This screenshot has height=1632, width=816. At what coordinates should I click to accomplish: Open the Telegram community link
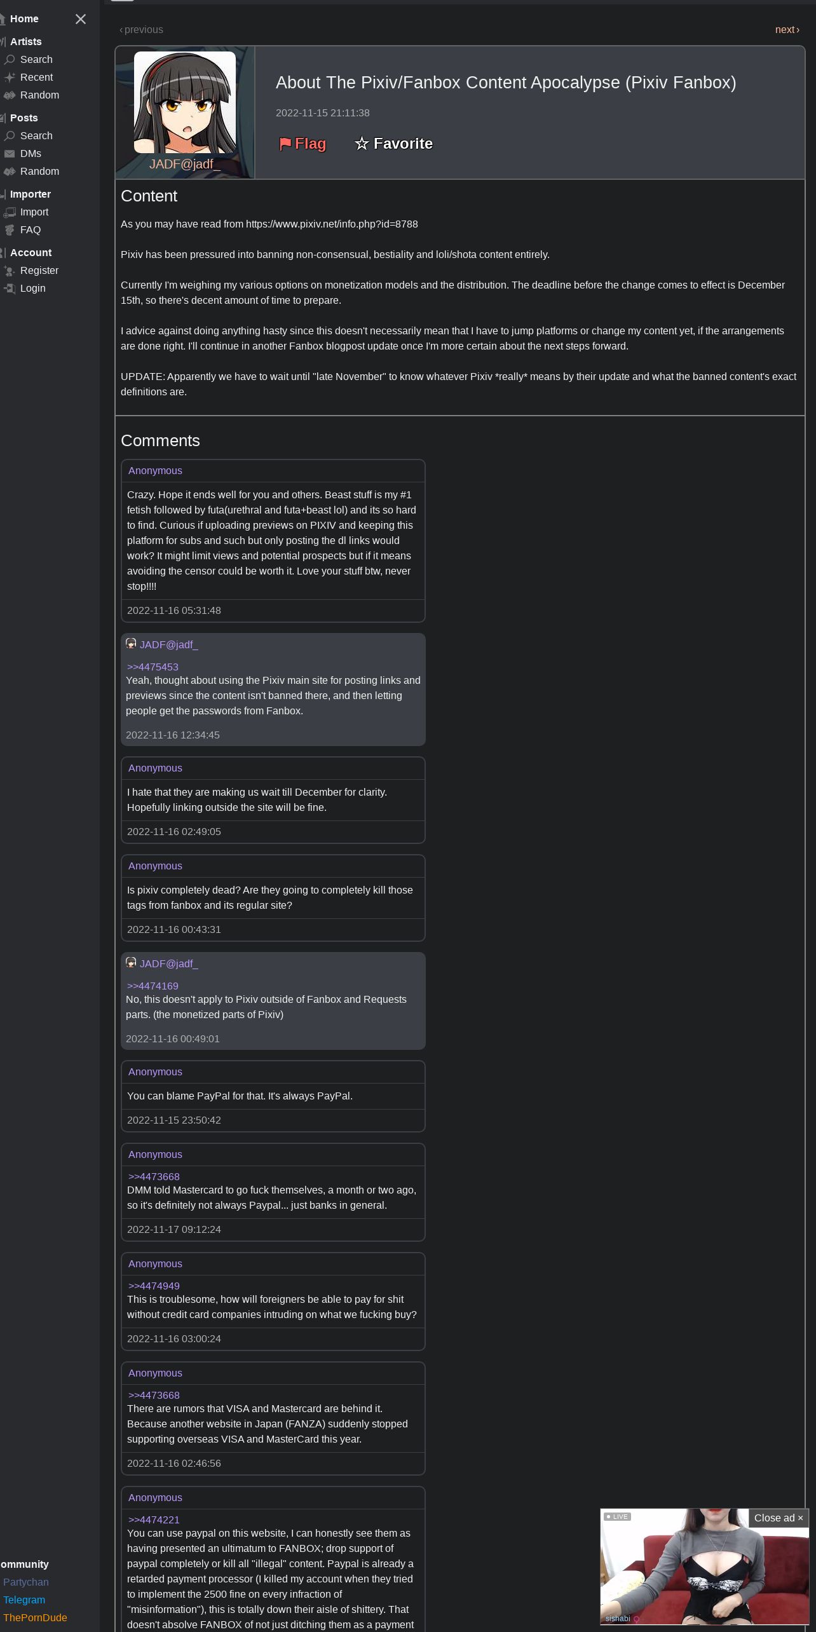point(24,1600)
